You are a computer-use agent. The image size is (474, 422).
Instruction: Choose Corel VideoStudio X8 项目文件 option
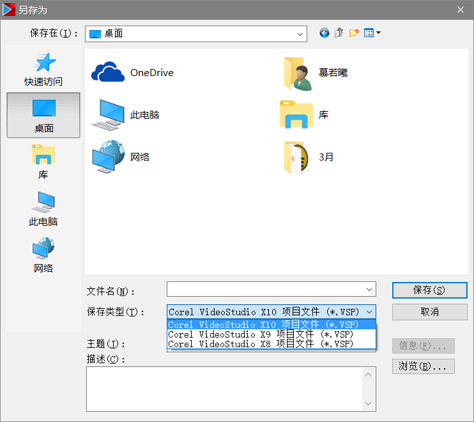click(x=271, y=344)
